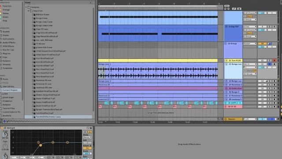The width and height of the screenshot is (282, 159).
Task: Click play icon of 19 ZAPP.3 track
Action: 226,103
